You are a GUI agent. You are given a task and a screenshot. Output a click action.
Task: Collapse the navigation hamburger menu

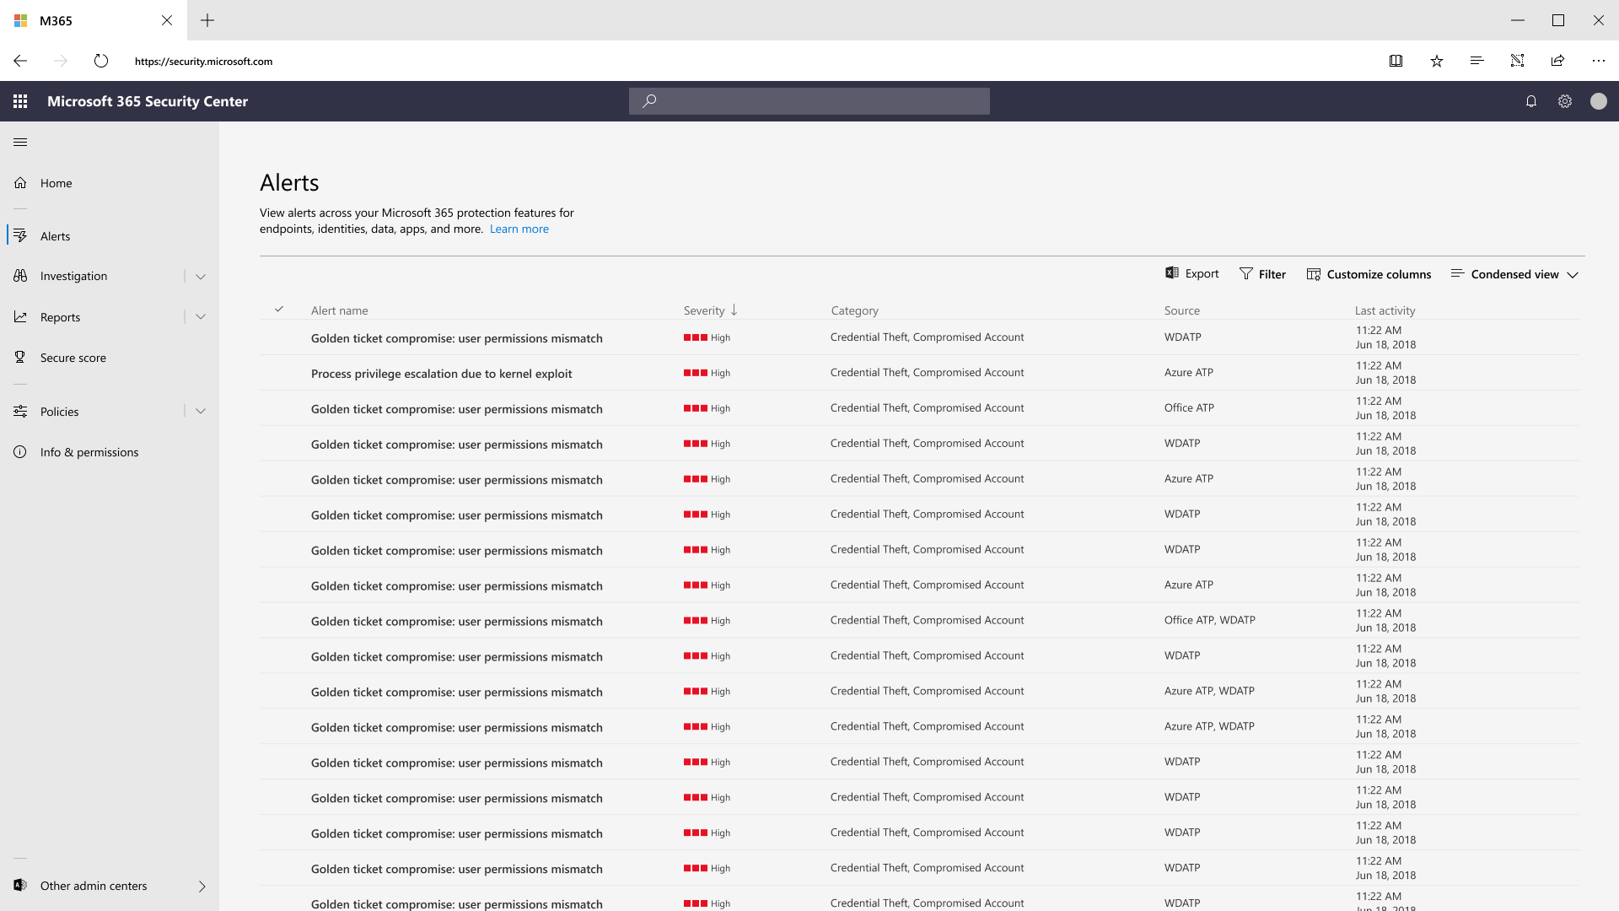(x=20, y=143)
